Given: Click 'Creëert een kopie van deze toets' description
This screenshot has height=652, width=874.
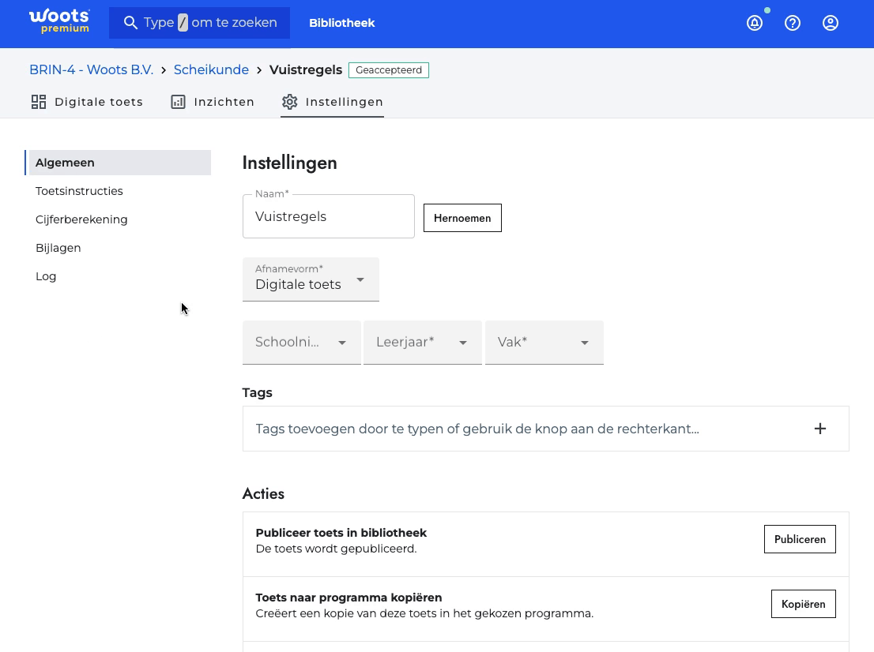Looking at the screenshot, I should pyautogui.click(x=424, y=613).
